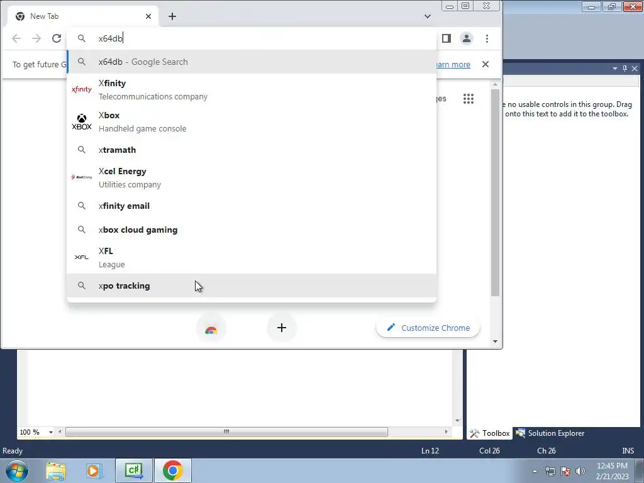This screenshot has width=644, height=483.
Task: Open Chrome three-dot menu
Action: click(487, 38)
